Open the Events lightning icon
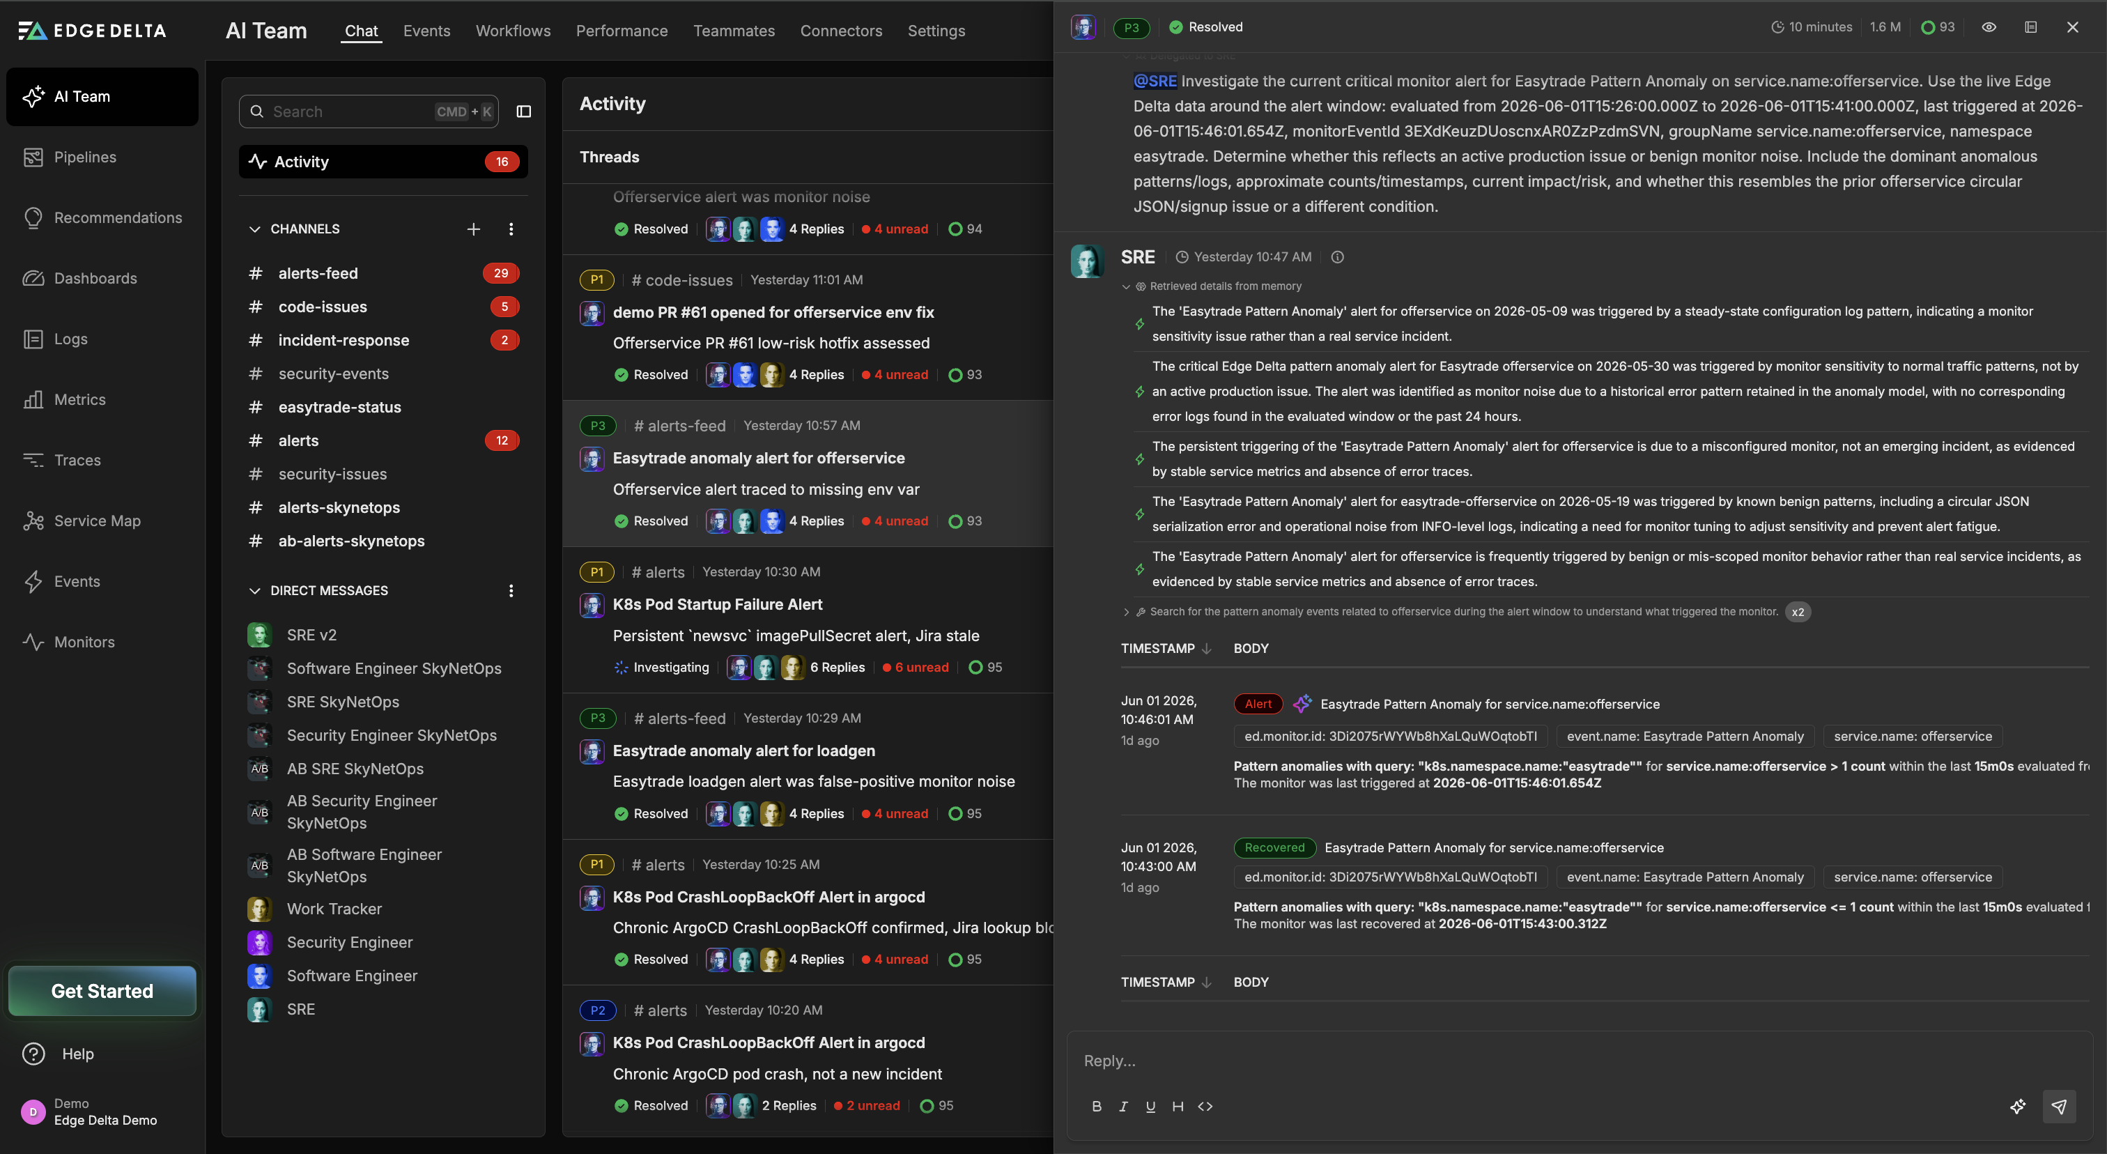 point(33,581)
